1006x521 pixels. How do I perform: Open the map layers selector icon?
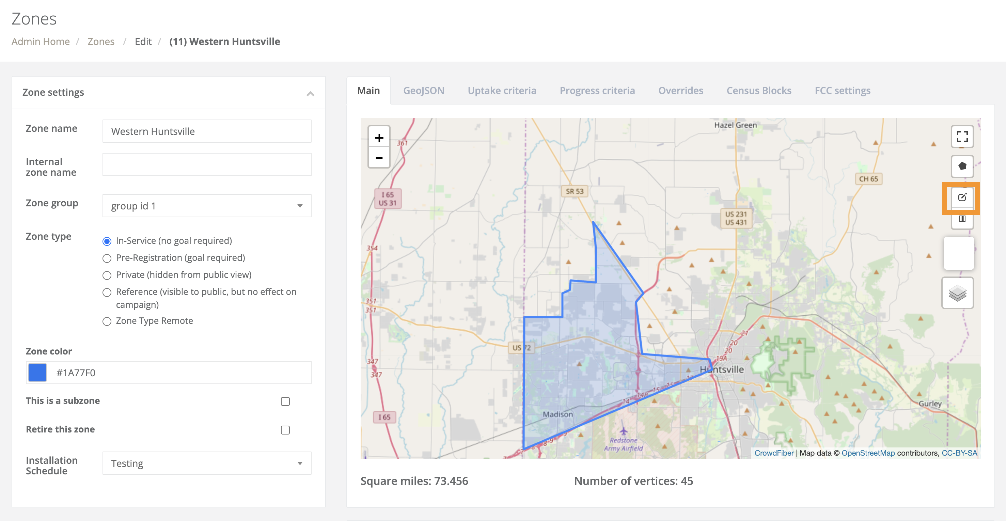[x=958, y=293]
